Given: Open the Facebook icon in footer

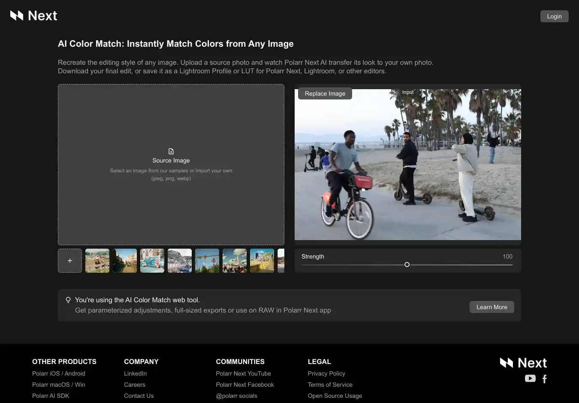Looking at the screenshot, I should 545,379.
